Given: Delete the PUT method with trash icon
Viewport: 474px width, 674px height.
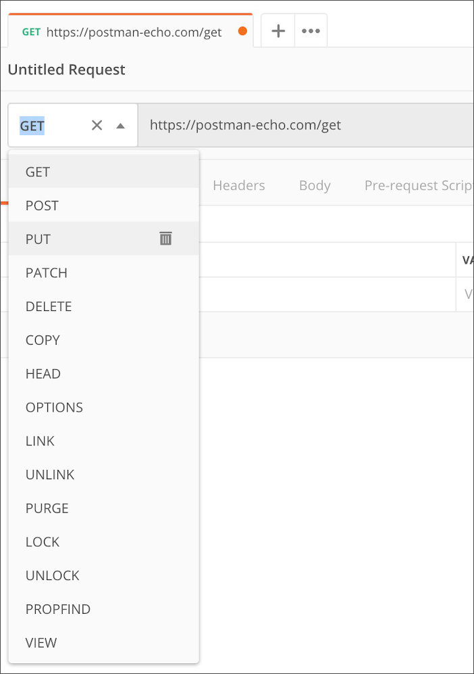Looking at the screenshot, I should (x=165, y=238).
